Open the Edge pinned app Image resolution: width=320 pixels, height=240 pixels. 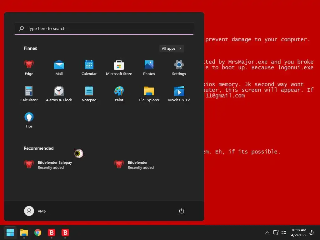click(29, 68)
